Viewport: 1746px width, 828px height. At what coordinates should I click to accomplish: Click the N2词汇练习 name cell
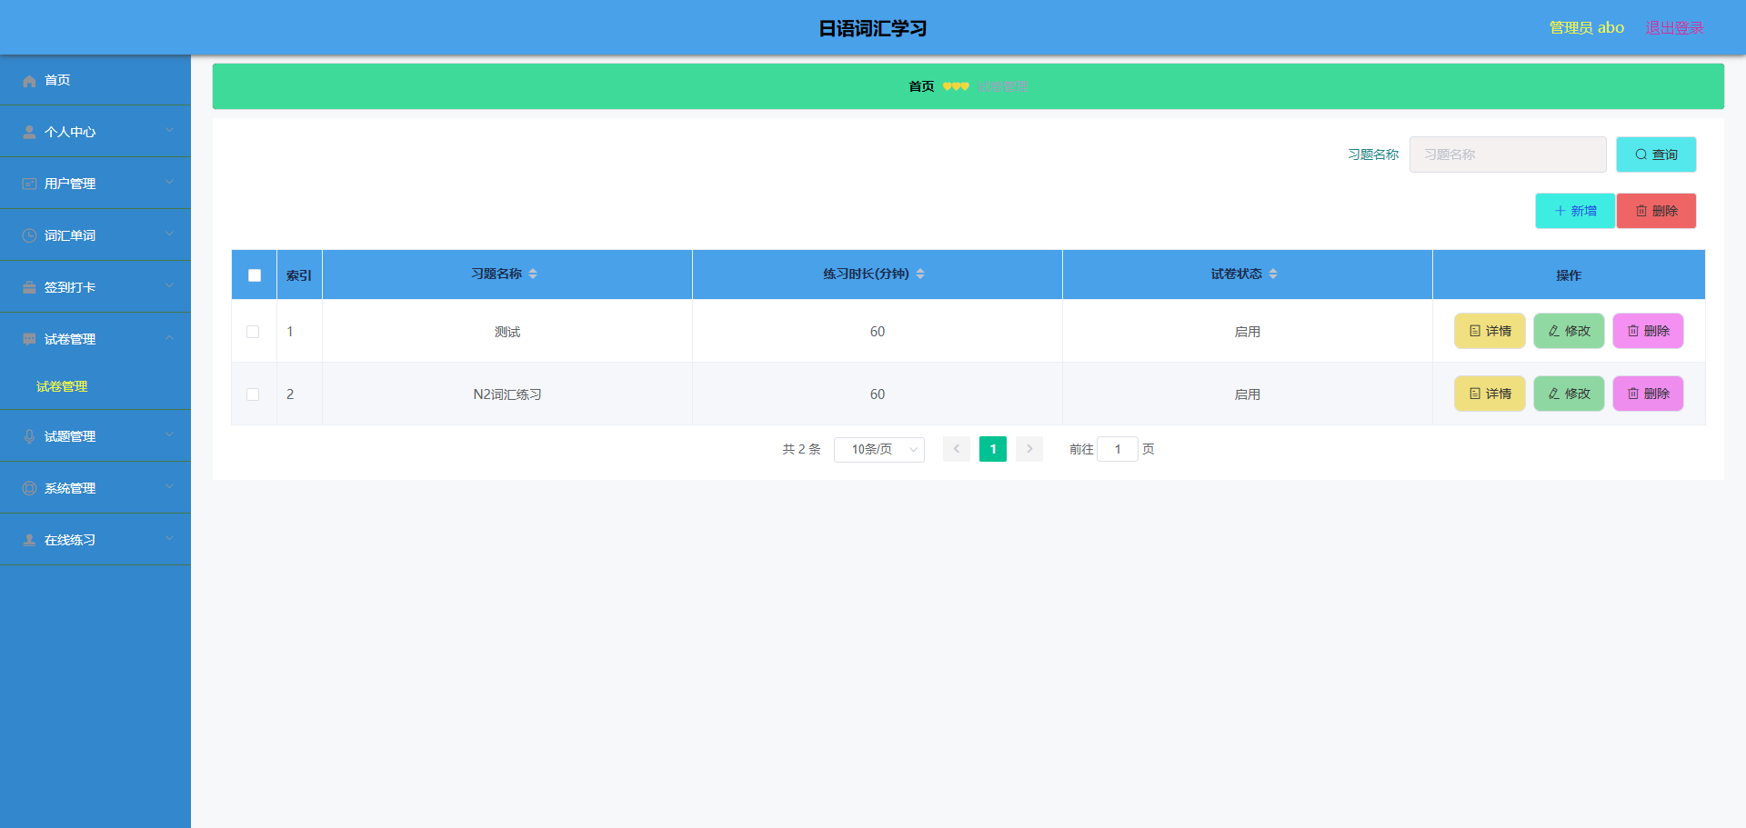pyautogui.click(x=507, y=395)
